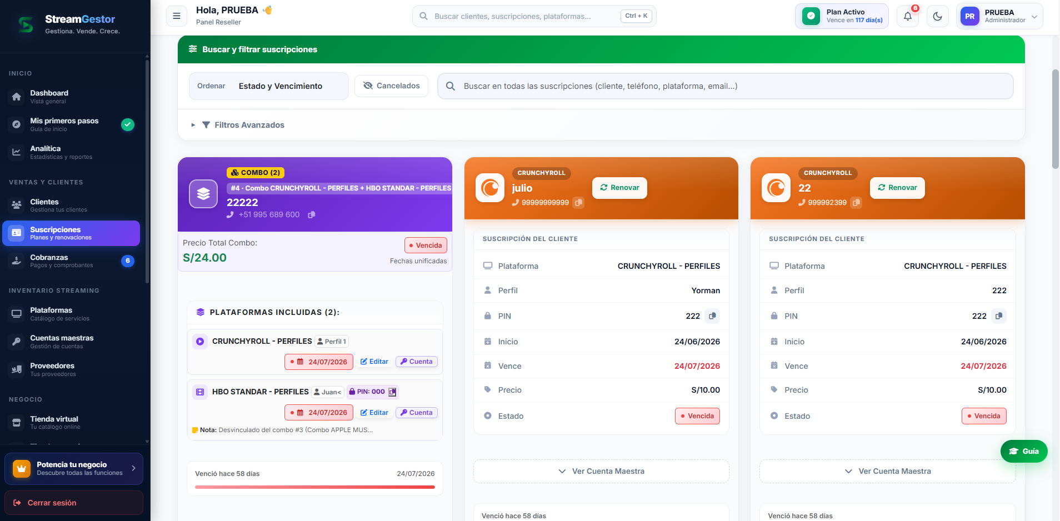Click the S/24.00 combo total price
The width and height of the screenshot is (1060, 521).
[204, 258]
